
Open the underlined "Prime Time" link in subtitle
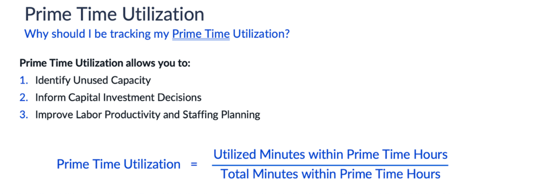pyautogui.click(x=201, y=34)
